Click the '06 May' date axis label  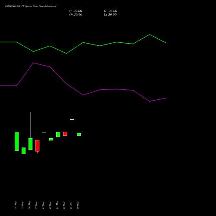click(x=29, y=205)
